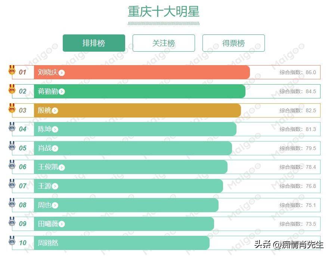The width and height of the screenshot is (331, 256).
Task: Open the 周也 name link
Action: (x=44, y=205)
